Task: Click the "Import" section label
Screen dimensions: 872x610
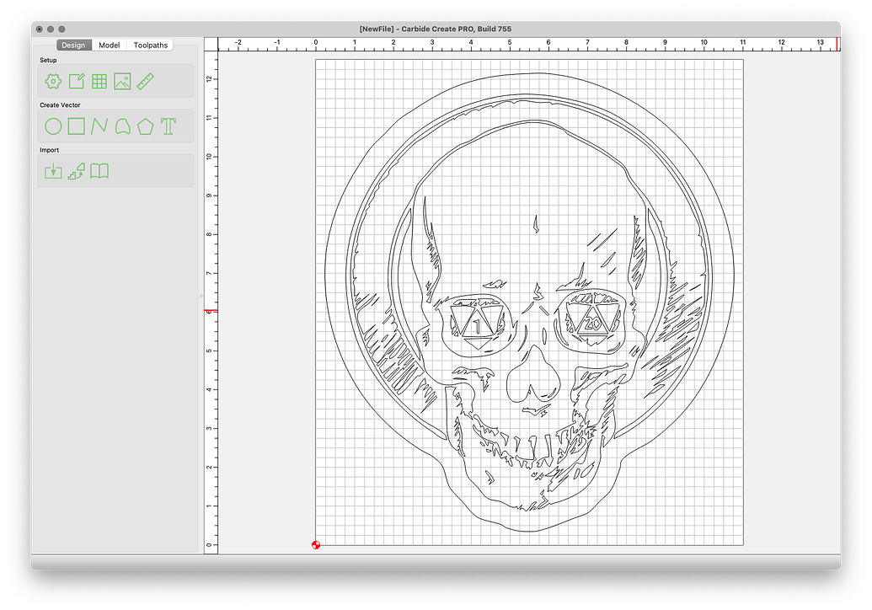Action: [49, 150]
